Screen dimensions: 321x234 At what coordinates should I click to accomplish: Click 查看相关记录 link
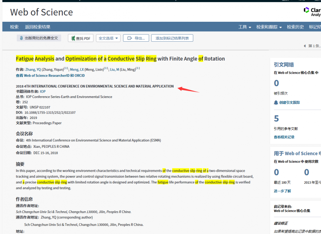pos(284,137)
